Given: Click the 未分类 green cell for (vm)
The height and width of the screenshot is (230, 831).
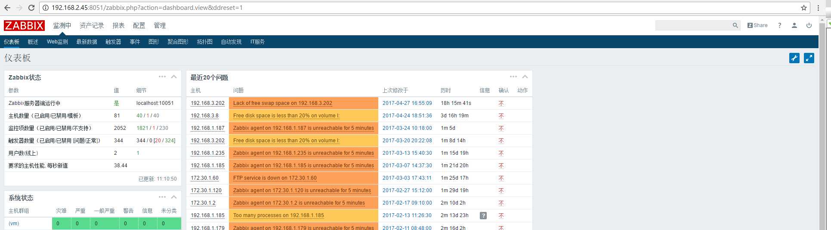Looking at the screenshot, I should (169, 224).
